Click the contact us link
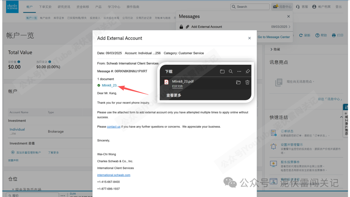The image size is (350, 197). click(x=114, y=126)
